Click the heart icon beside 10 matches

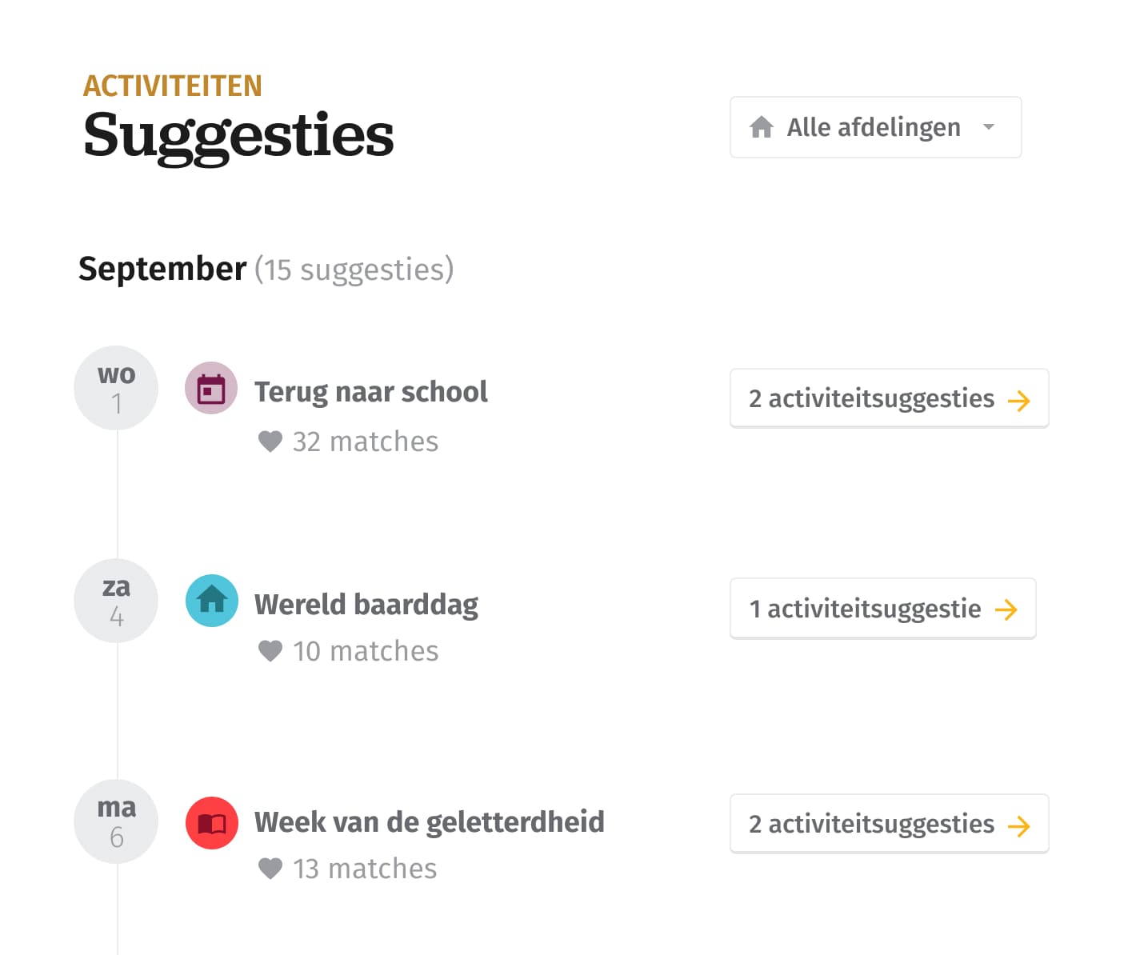click(x=270, y=651)
